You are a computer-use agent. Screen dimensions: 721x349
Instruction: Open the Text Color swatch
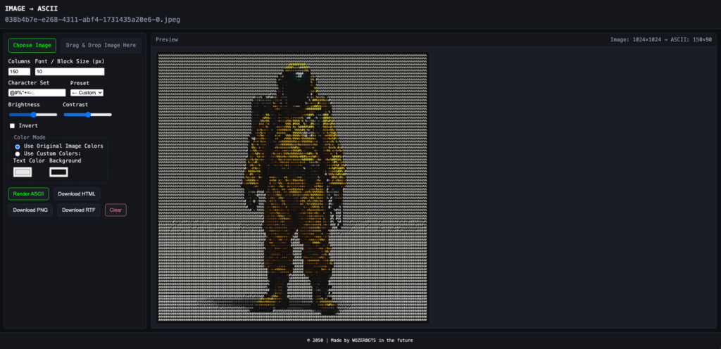pos(23,172)
